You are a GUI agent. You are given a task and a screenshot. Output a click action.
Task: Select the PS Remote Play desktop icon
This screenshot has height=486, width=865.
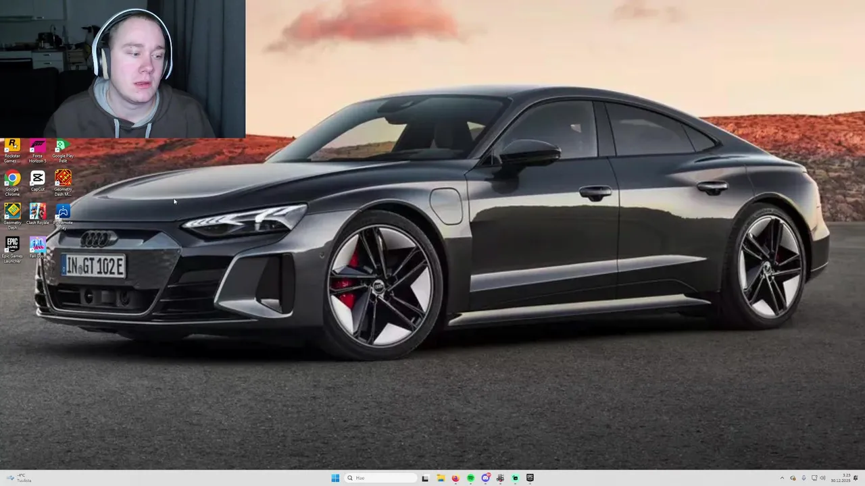tap(63, 216)
